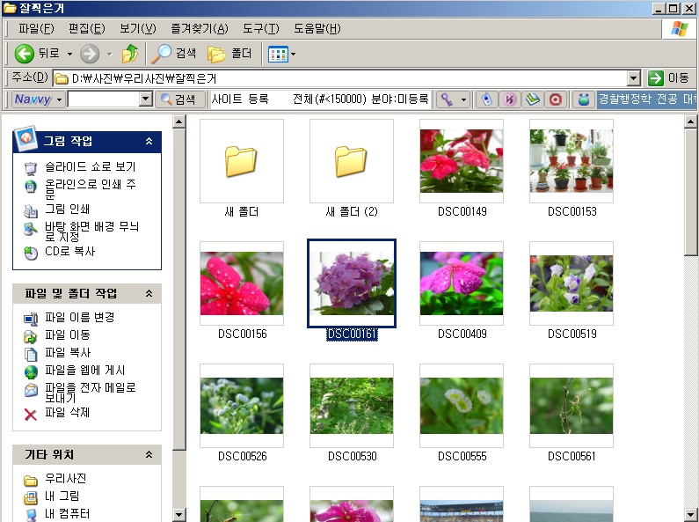Viewport: 699px width, 522px height.
Task: Click 슬라이드 쇼로 보기 icon
Action: [x=30, y=168]
